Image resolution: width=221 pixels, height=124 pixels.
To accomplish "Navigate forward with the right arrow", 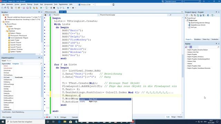I will click(73, 8).
